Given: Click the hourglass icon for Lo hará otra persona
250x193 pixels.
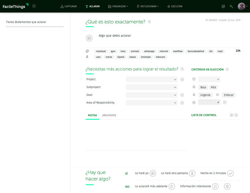Looking at the screenshot, I should point(192,173).
